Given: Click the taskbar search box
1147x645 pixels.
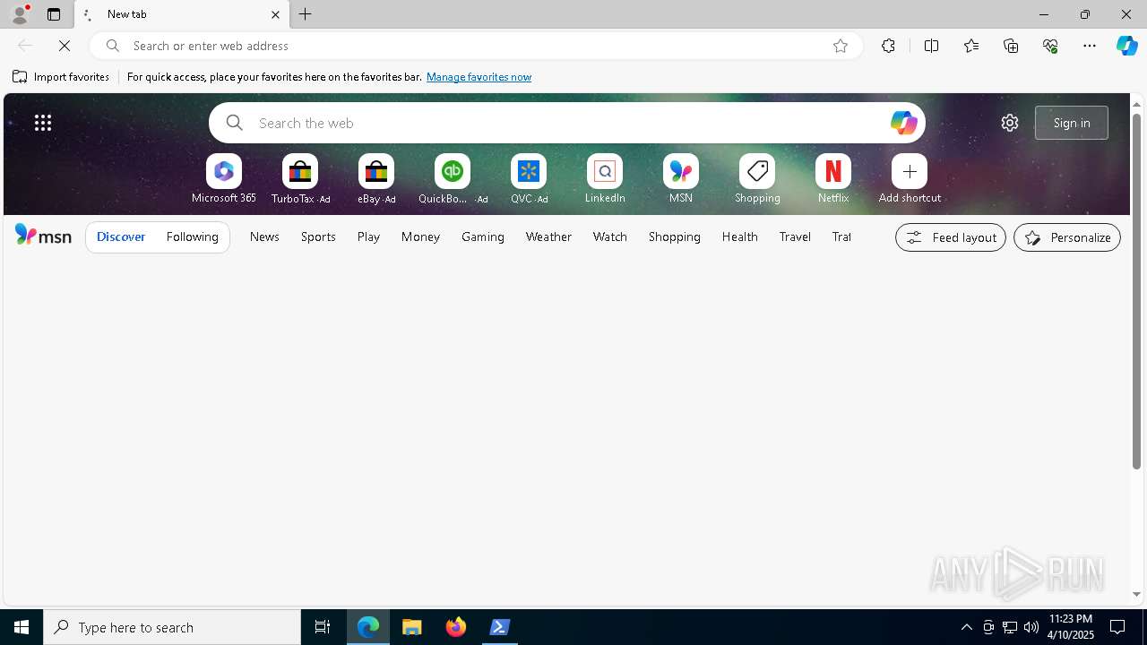Looking at the screenshot, I should click(172, 627).
